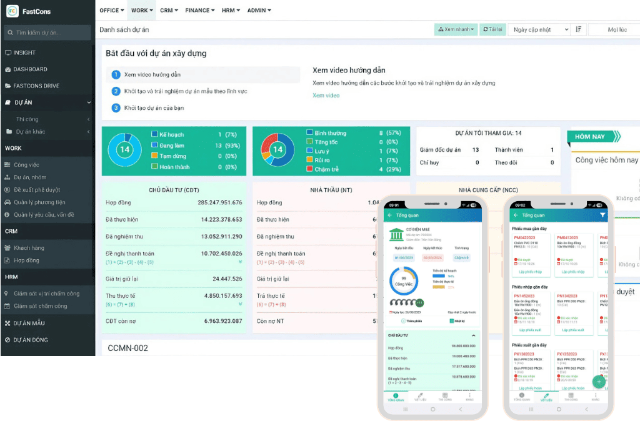This screenshot has height=421, width=640.
Task: Follow the Xem video link
Action: pyautogui.click(x=326, y=96)
